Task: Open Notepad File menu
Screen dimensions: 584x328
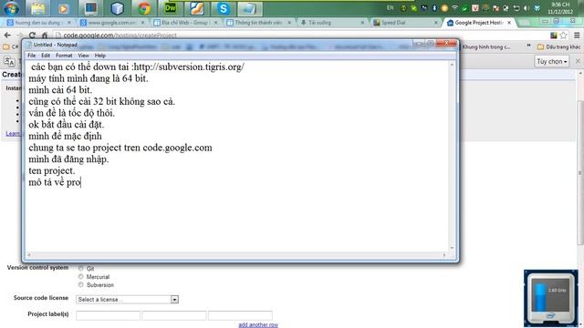Action: (32, 56)
